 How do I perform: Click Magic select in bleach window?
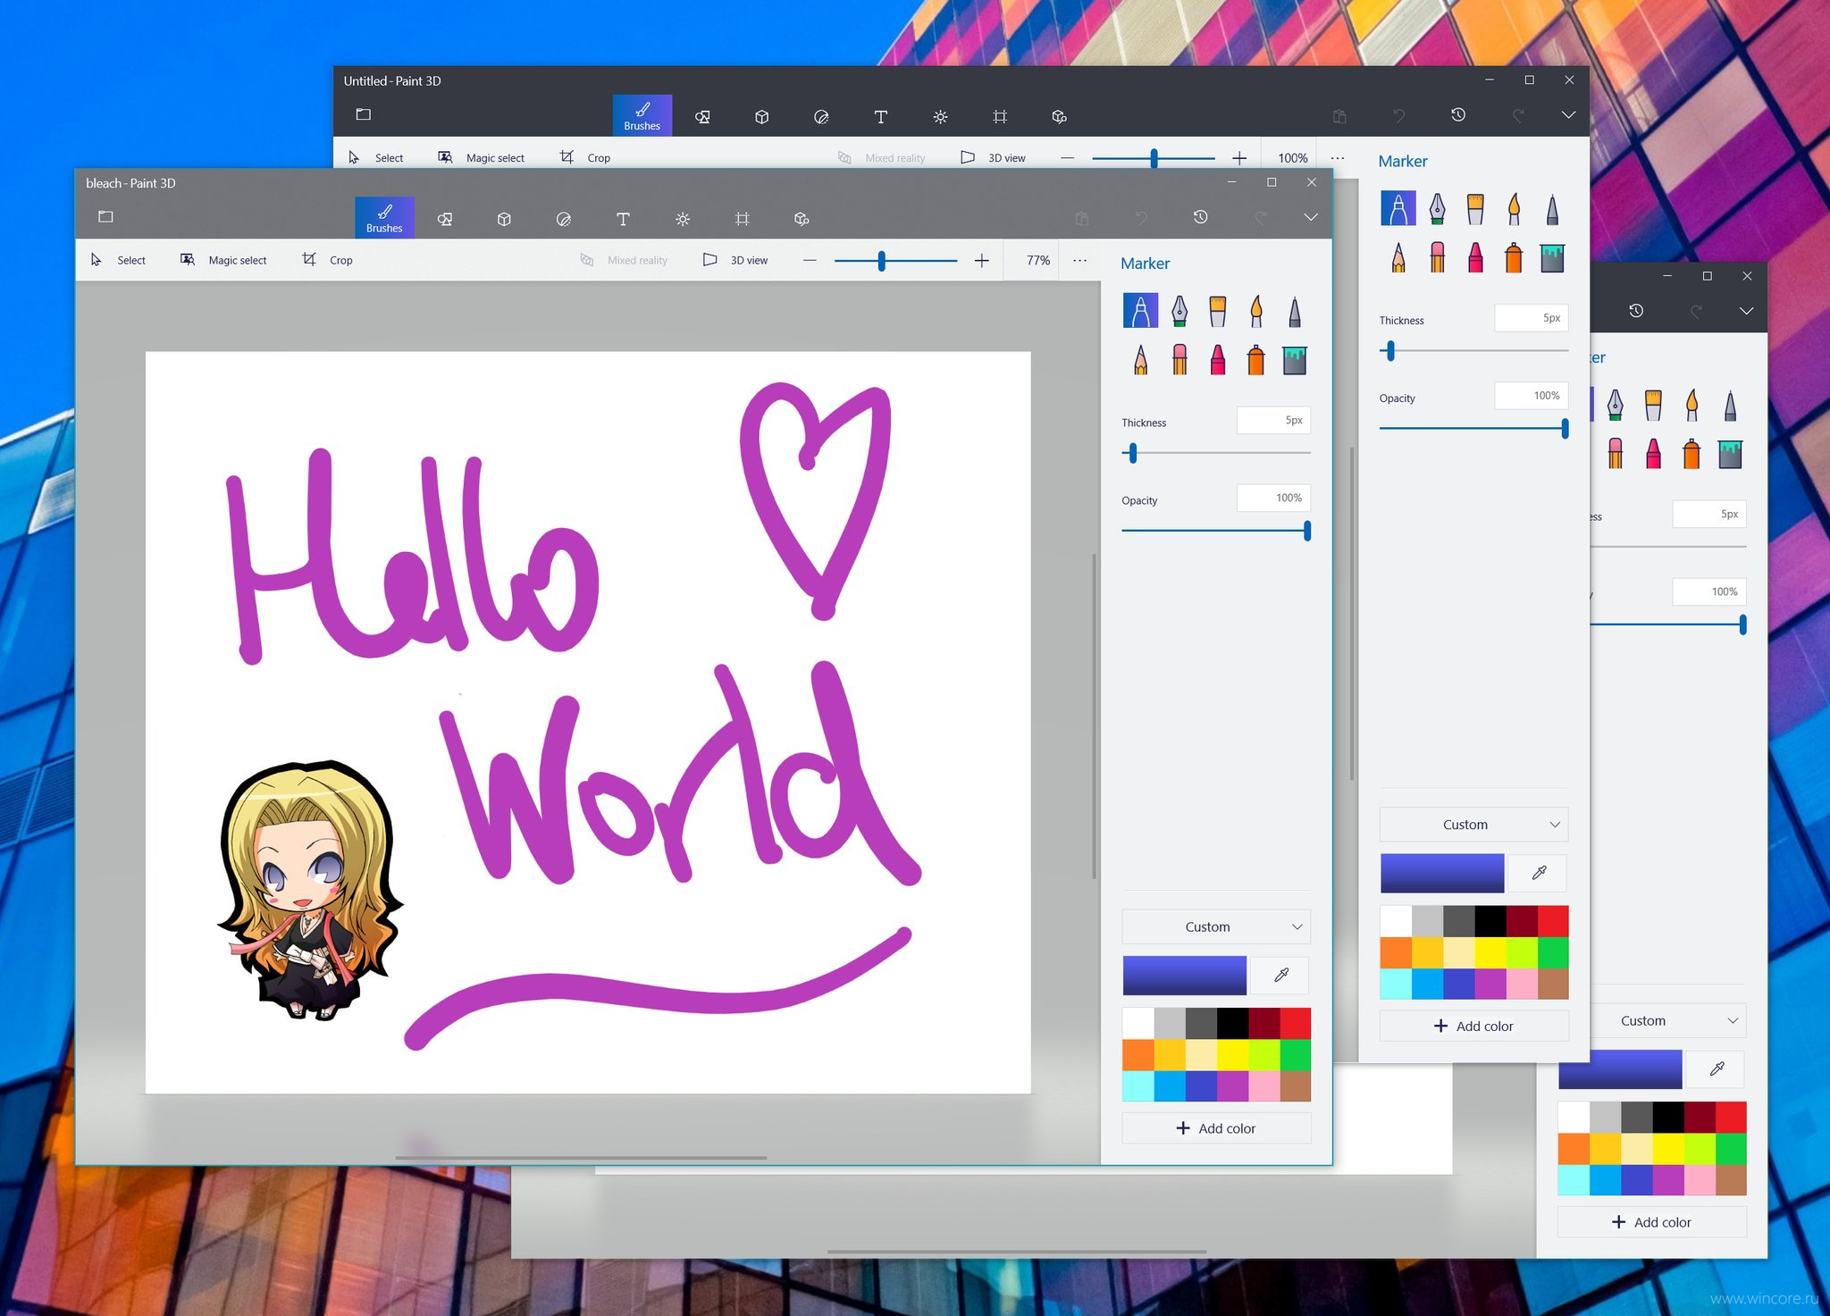[x=223, y=260]
